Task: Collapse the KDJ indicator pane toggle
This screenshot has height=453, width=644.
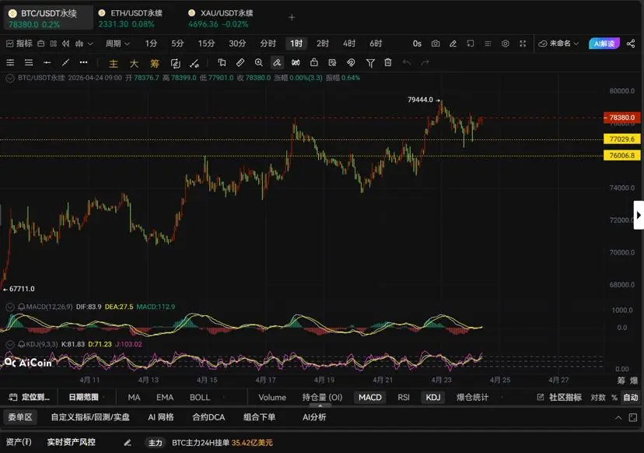Action: click(x=10, y=344)
